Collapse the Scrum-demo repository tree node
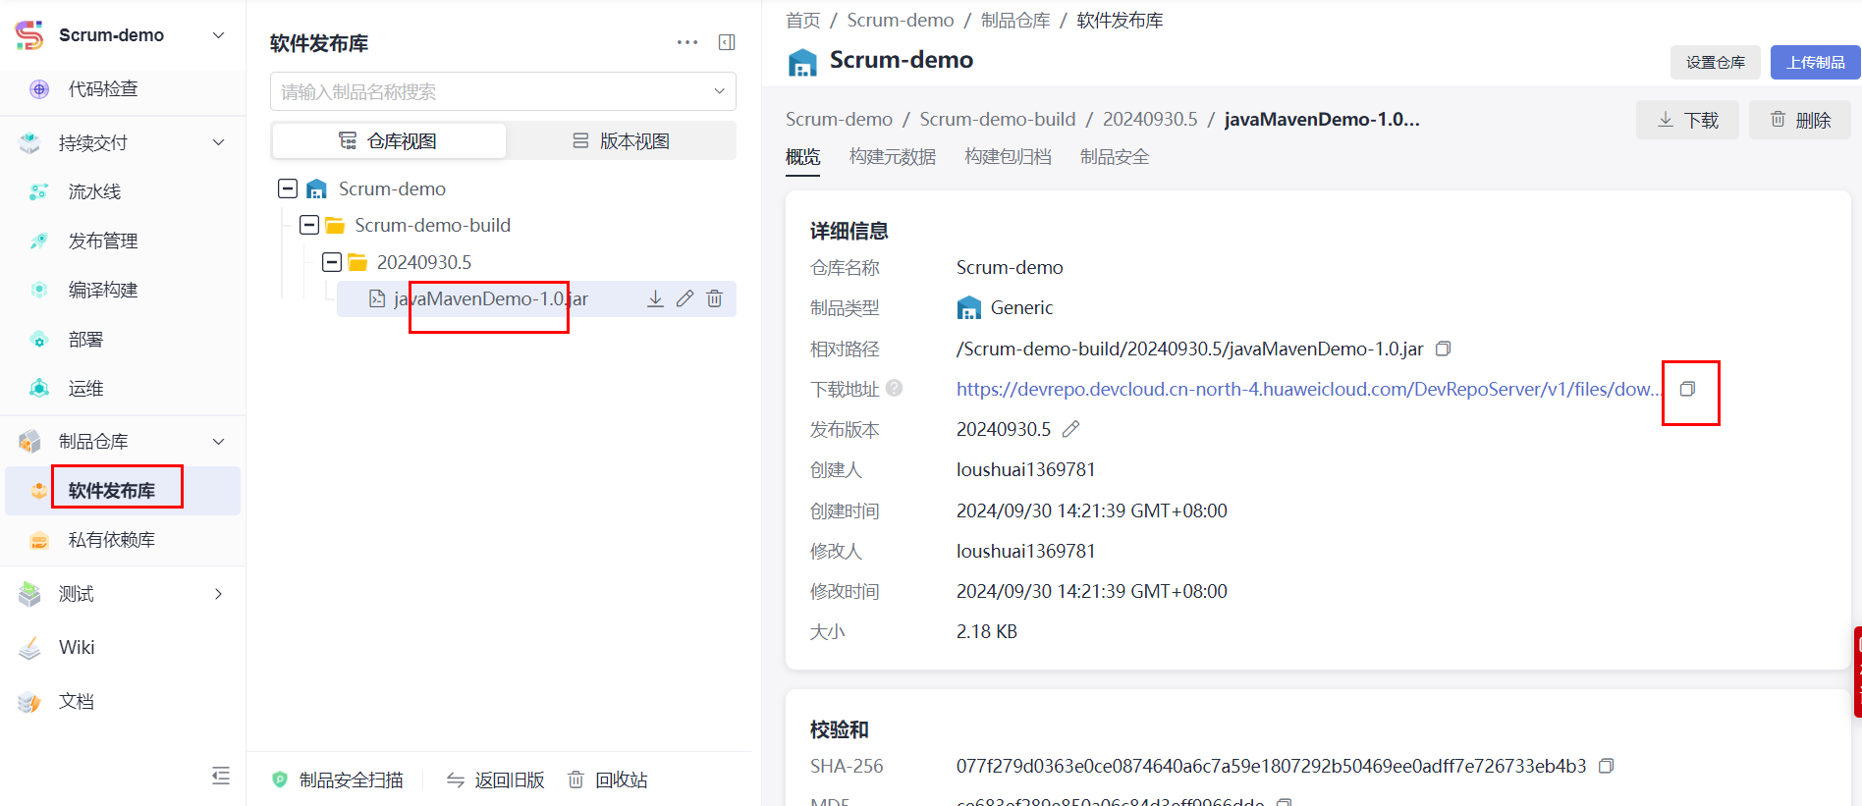 tap(288, 188)
